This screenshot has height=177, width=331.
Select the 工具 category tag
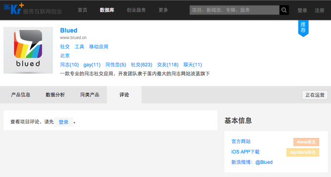click(79, 46)
